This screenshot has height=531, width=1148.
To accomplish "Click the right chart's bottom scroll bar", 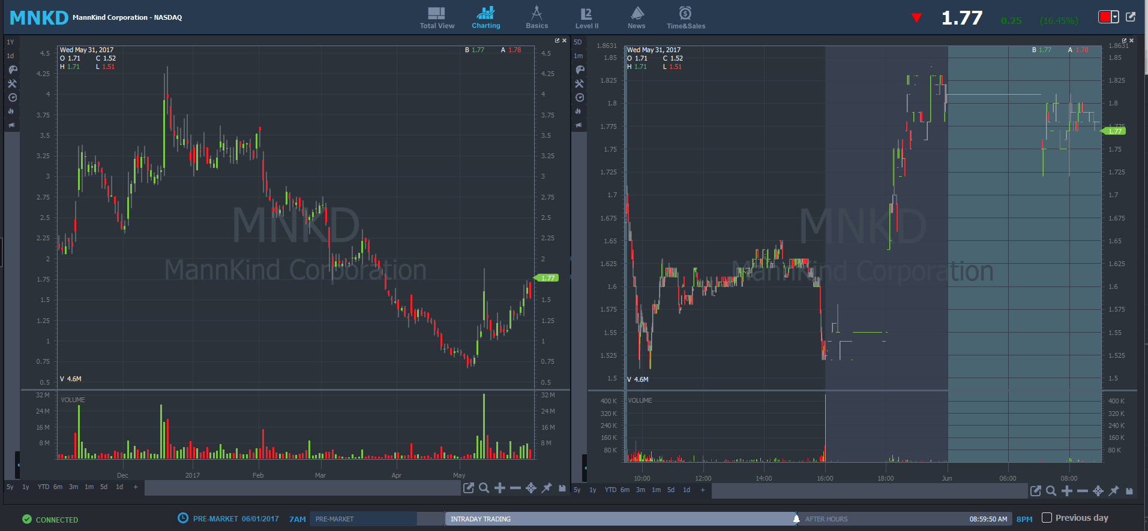I will coord(870,491).
